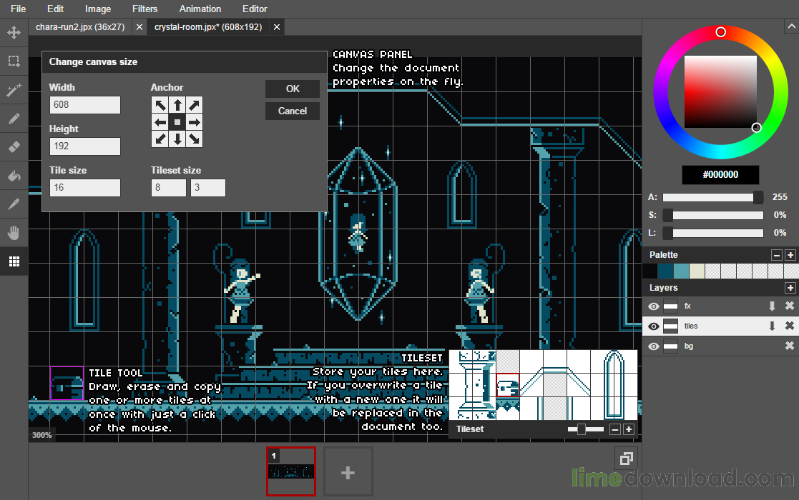The height and width of the screenshot is (500, 799).
Task: Choose the Paint Bucket fill tool
Action: pyautogui.click(x=14, y=176)
